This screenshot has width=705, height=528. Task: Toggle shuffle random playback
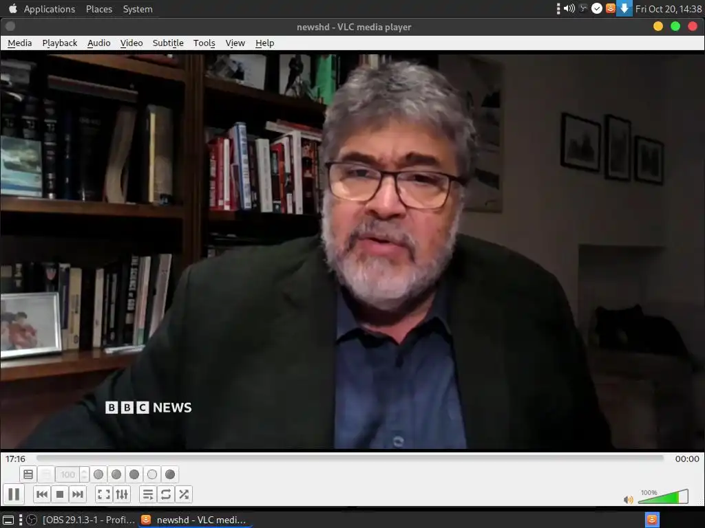click(184, 494)
